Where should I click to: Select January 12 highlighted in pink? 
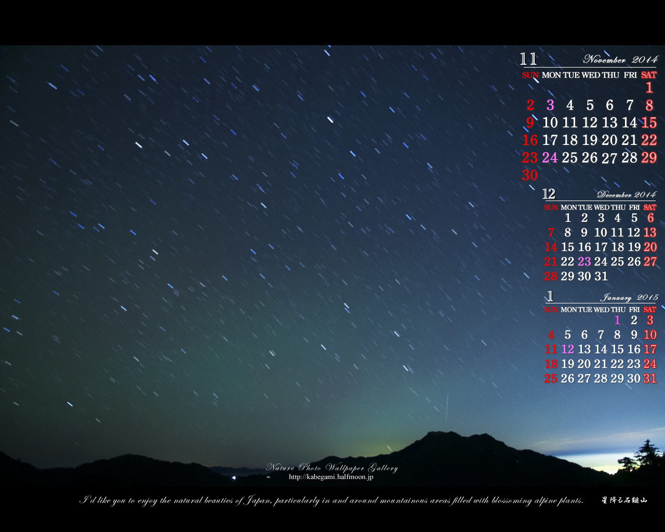(568, 349)
